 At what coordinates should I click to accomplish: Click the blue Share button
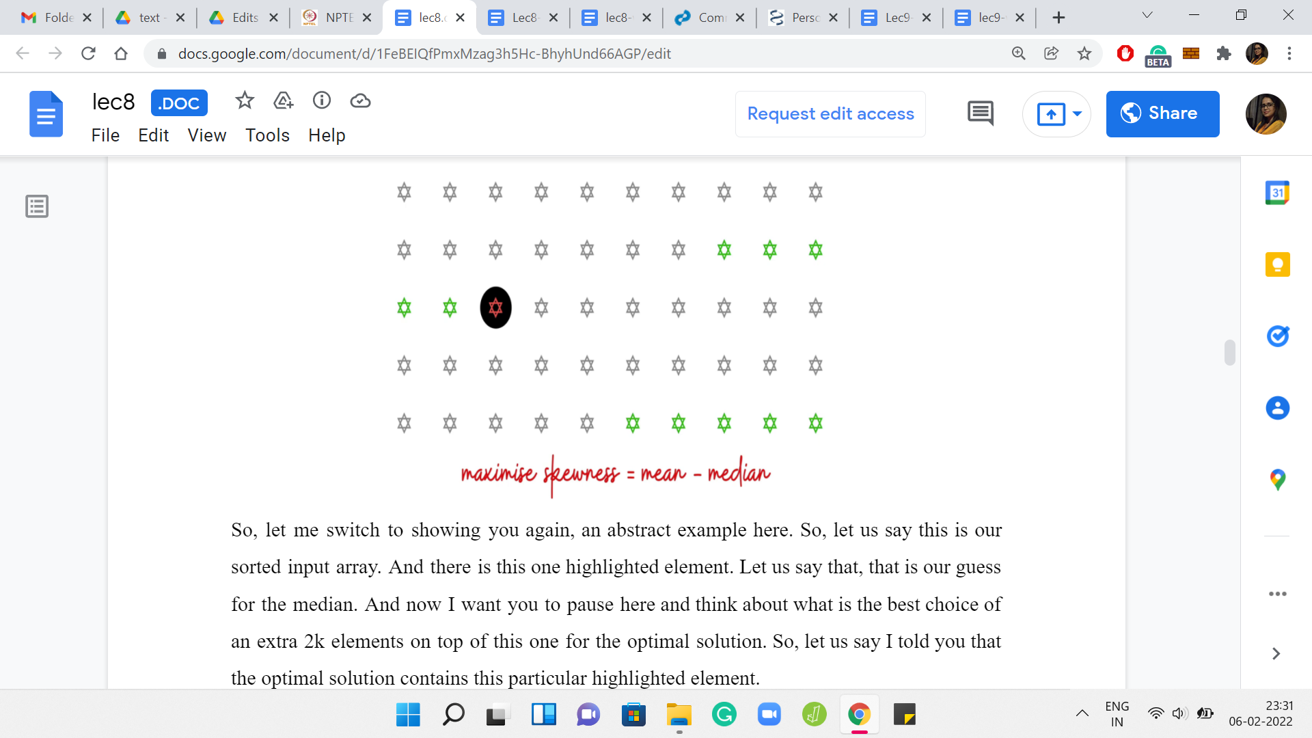pyautogui.click(x=1162, y=113)
